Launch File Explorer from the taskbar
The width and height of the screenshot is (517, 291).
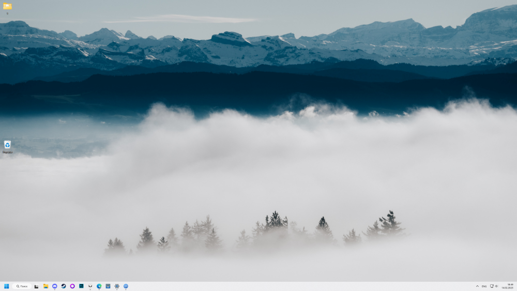[45, 286]
